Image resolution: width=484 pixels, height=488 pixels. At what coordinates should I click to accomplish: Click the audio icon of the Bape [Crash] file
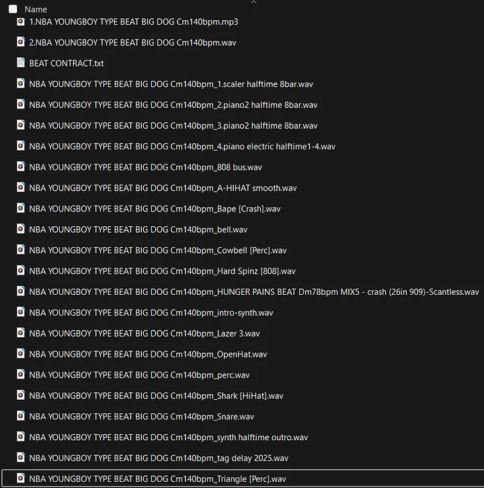point(21,208)
